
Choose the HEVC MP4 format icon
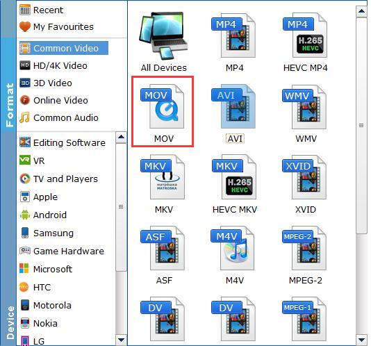click(x=305, y=35)
